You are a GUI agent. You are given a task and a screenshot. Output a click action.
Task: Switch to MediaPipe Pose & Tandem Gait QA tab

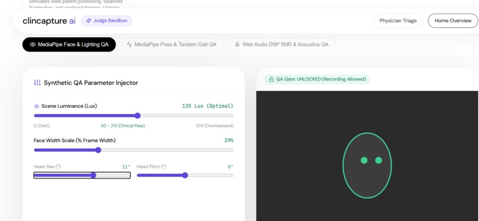171,44
